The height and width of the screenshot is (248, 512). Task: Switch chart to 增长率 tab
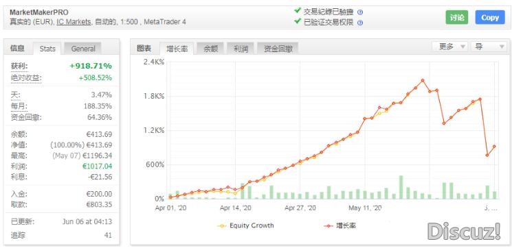pos(177,49)
